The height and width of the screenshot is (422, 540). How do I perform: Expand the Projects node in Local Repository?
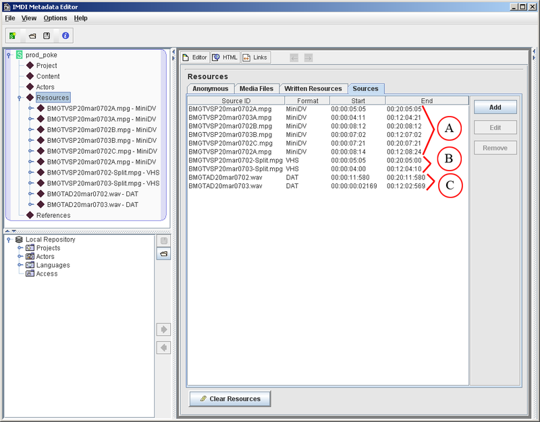coord(20,248)
